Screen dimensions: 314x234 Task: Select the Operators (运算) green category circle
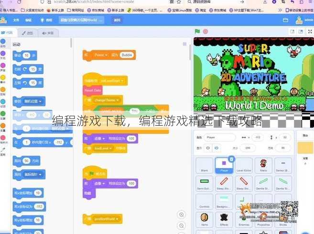pyautogui.click(x=3, y=114)
